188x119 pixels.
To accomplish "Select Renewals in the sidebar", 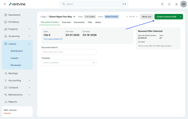I will click(16, 65).
